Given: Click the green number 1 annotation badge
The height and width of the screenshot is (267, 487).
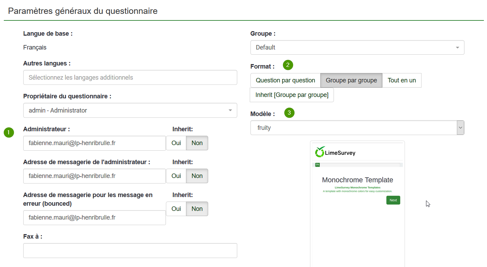Looking at the screenshot, I should pos(9,132).
